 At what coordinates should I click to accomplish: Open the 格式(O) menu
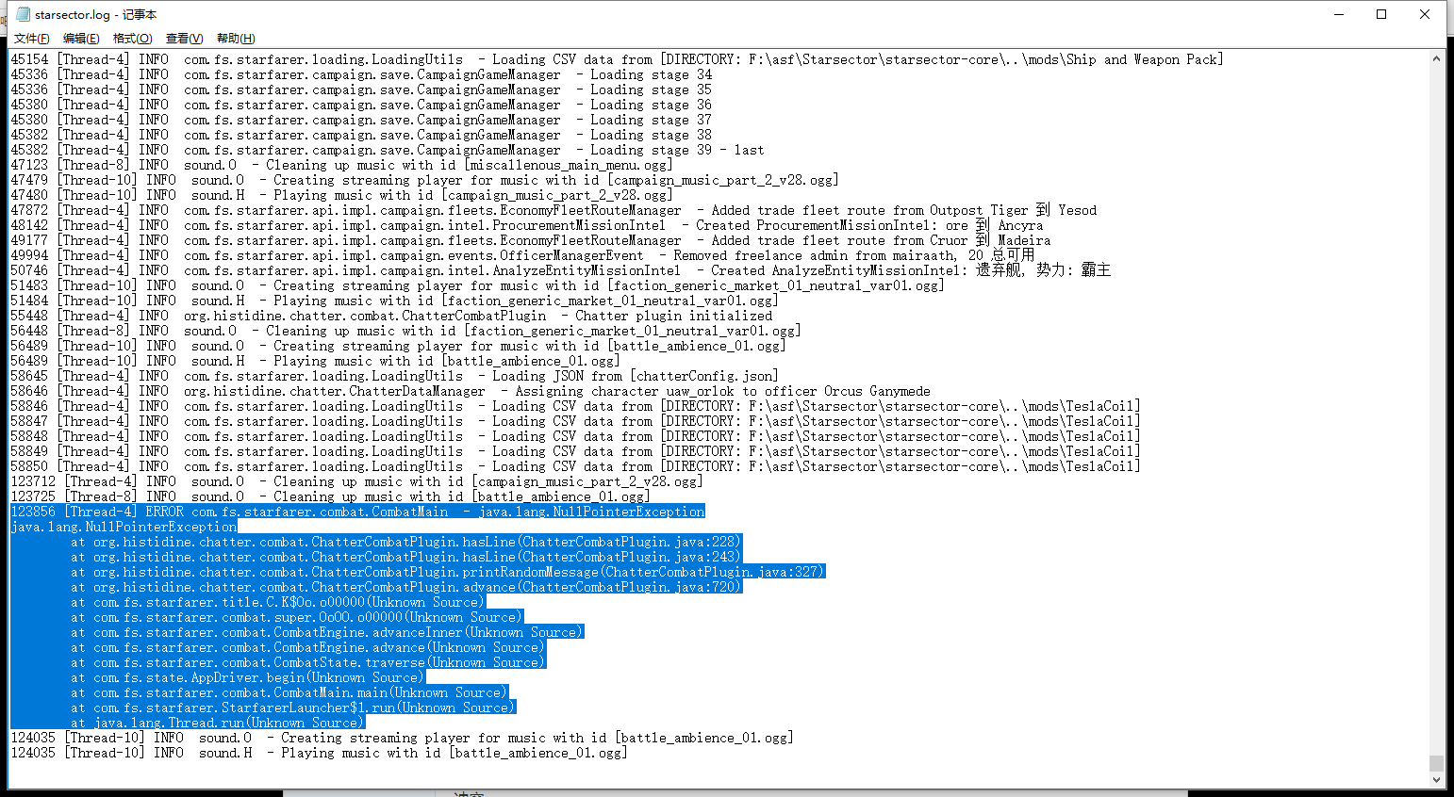pos(132,39)
